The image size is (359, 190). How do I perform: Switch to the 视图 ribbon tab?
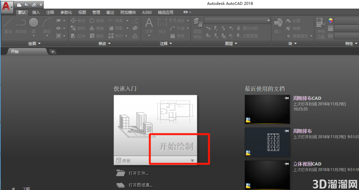coord(82,12)
